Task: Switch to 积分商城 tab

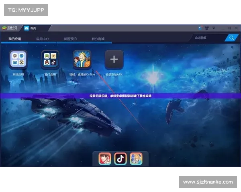Action: (x=98, y=39)
